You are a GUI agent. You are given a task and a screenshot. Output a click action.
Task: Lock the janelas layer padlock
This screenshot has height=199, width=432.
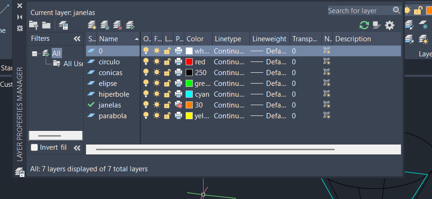coord(167,105)
